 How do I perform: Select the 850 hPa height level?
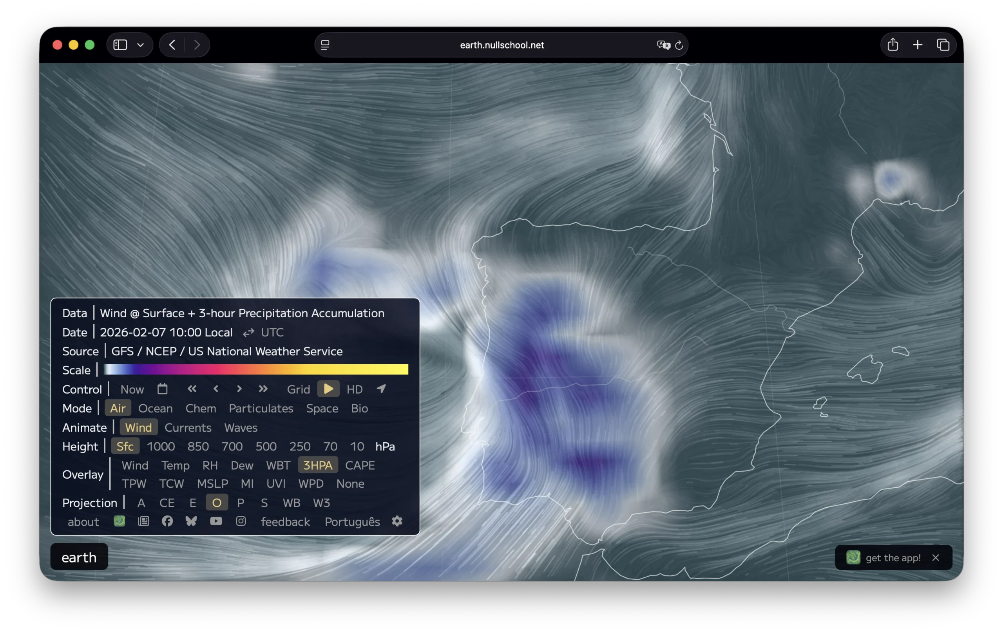[198, 447]
